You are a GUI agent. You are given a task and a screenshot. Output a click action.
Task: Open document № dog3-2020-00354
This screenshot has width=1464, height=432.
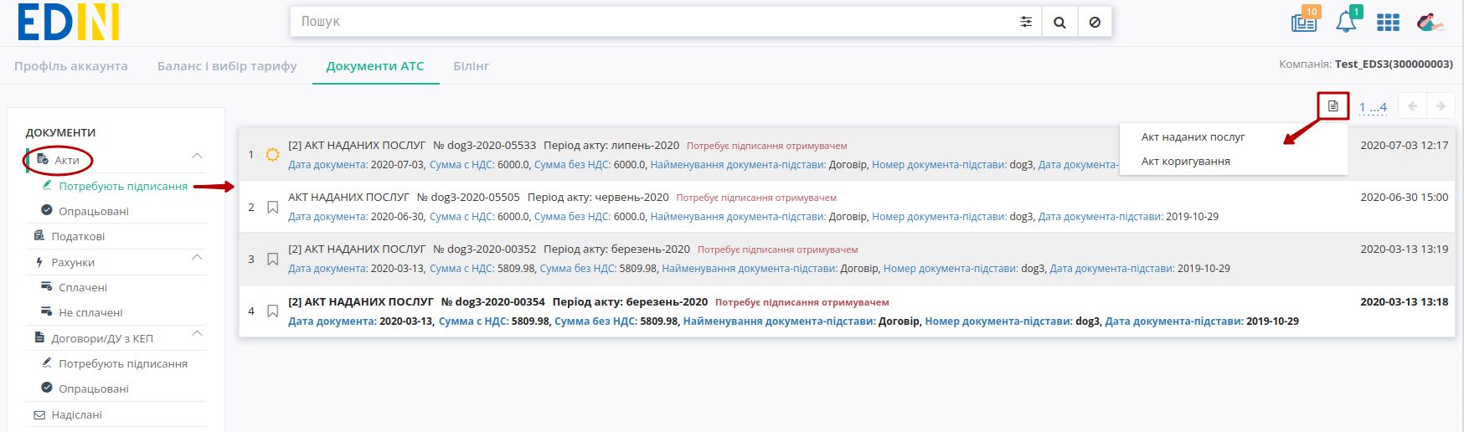click(493, 301)
